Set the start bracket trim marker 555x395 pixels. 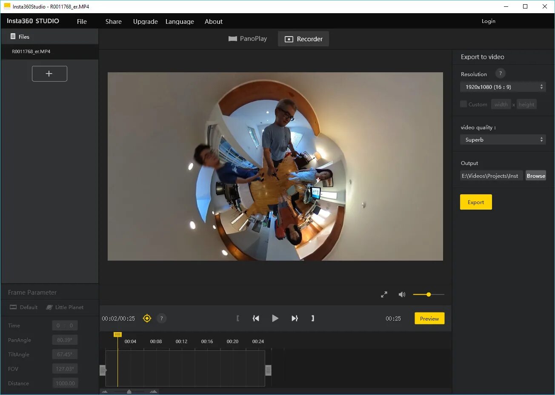[237, 318]
